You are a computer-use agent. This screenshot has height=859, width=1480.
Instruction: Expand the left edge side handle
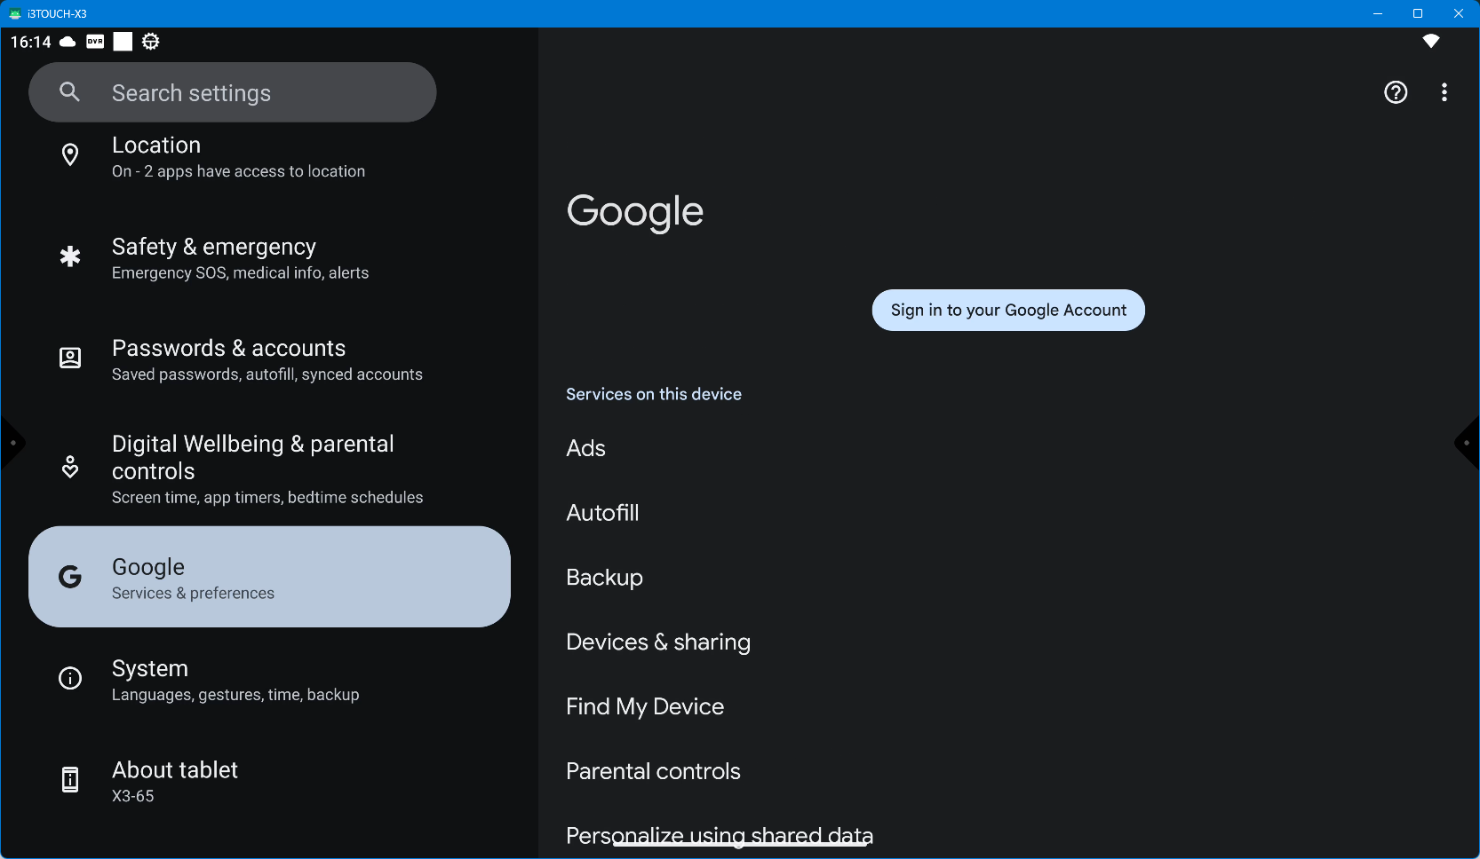coord(12,443)
